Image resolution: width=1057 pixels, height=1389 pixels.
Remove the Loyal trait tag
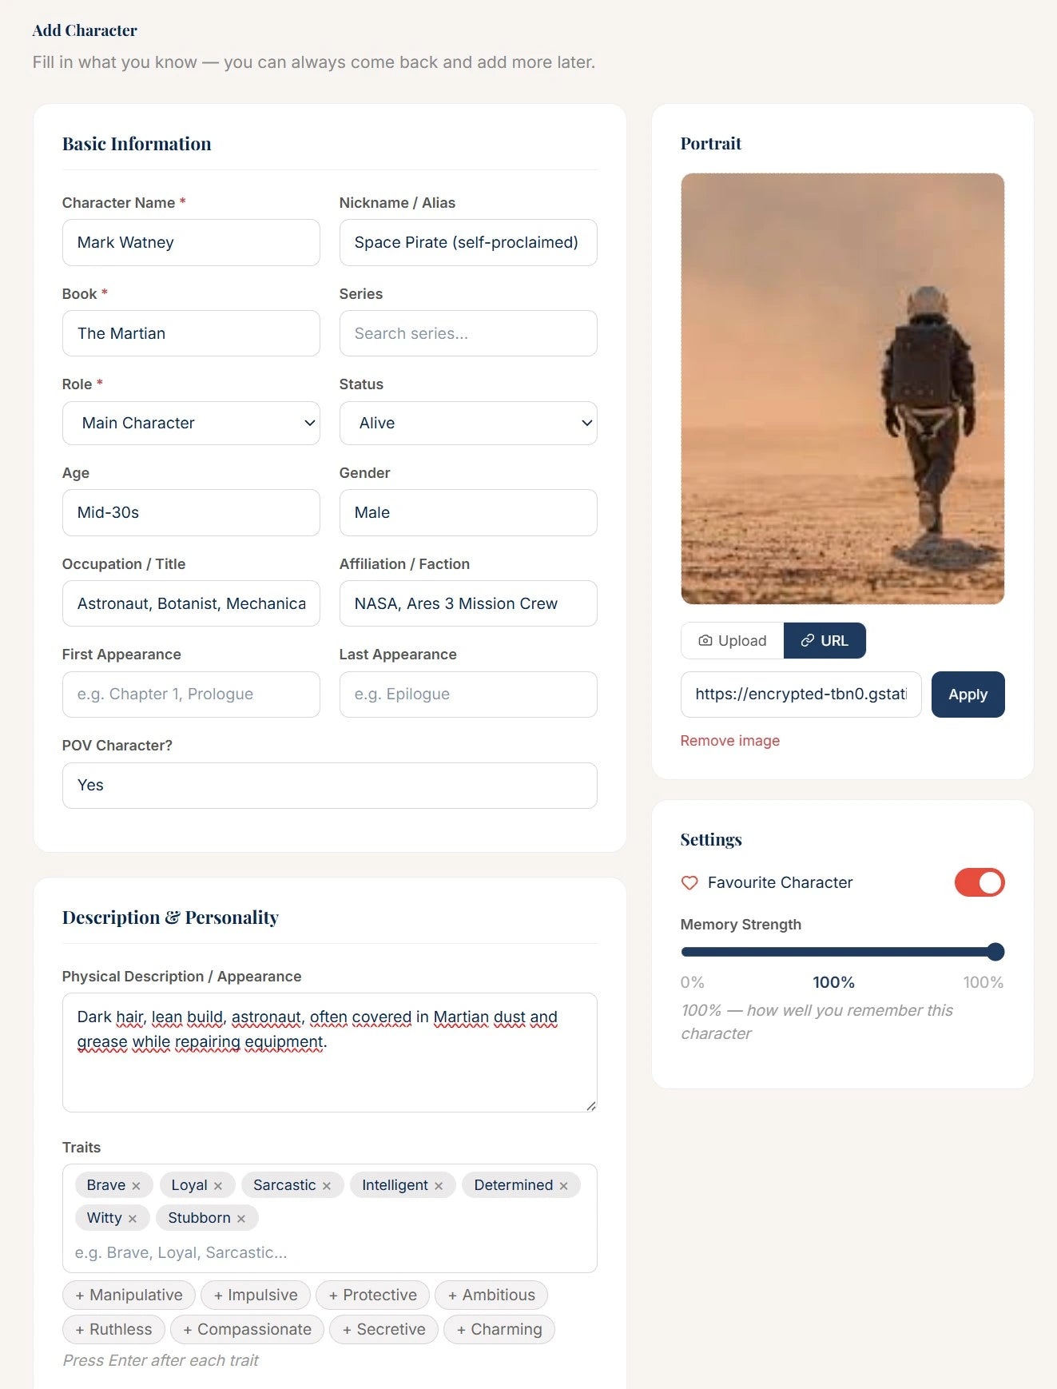pos(217,1186)
